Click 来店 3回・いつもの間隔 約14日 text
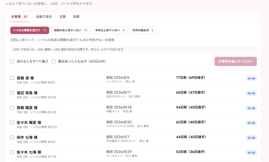This screenshot has height=162, width=269. (x=37, y=112)
